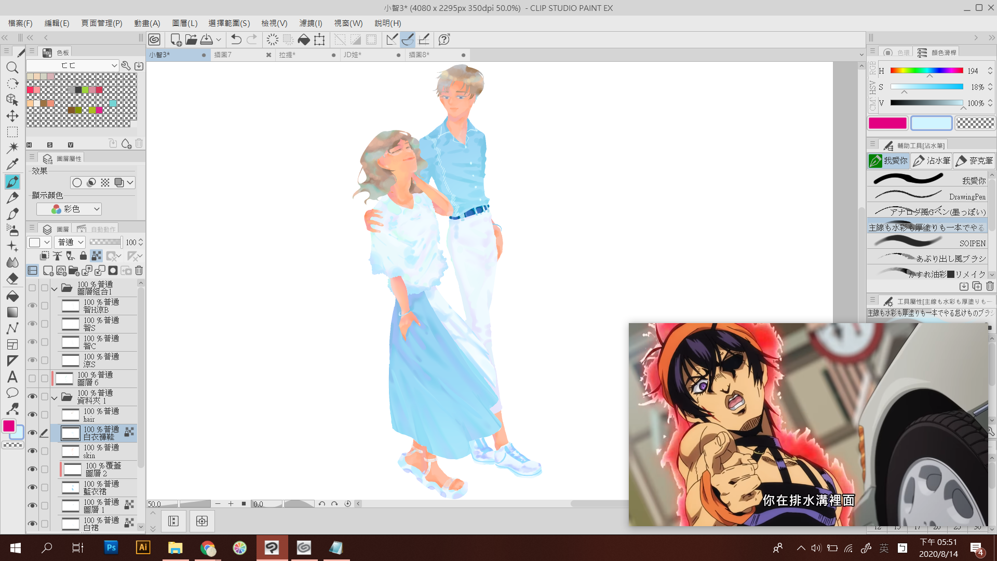
Task: Select the Eyedropper tool
Action: 12,164
